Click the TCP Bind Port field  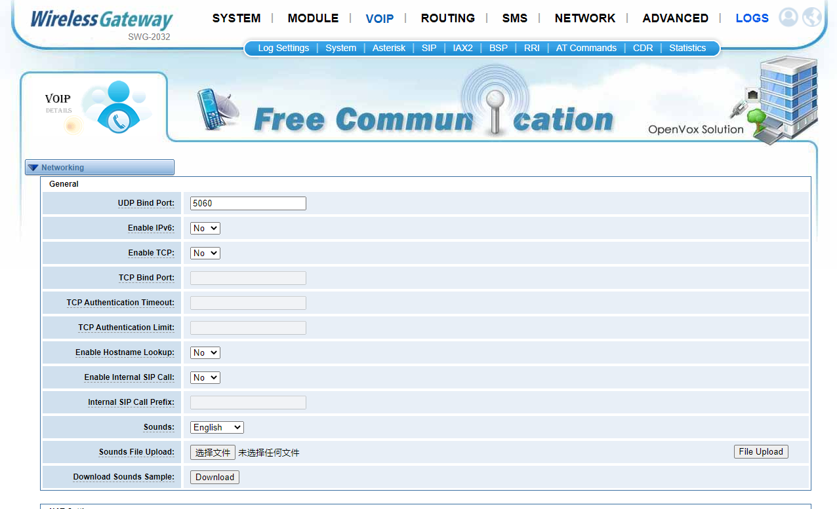point(248,278)
